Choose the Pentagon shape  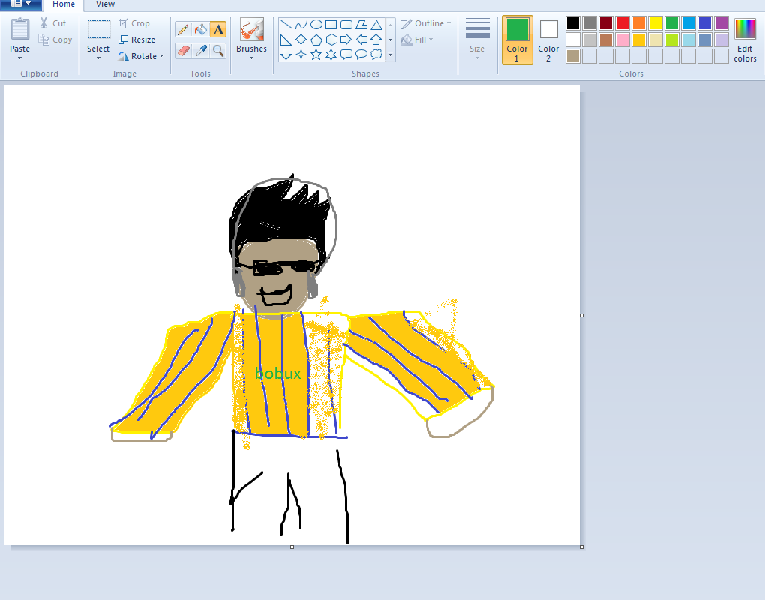point(316,40)
